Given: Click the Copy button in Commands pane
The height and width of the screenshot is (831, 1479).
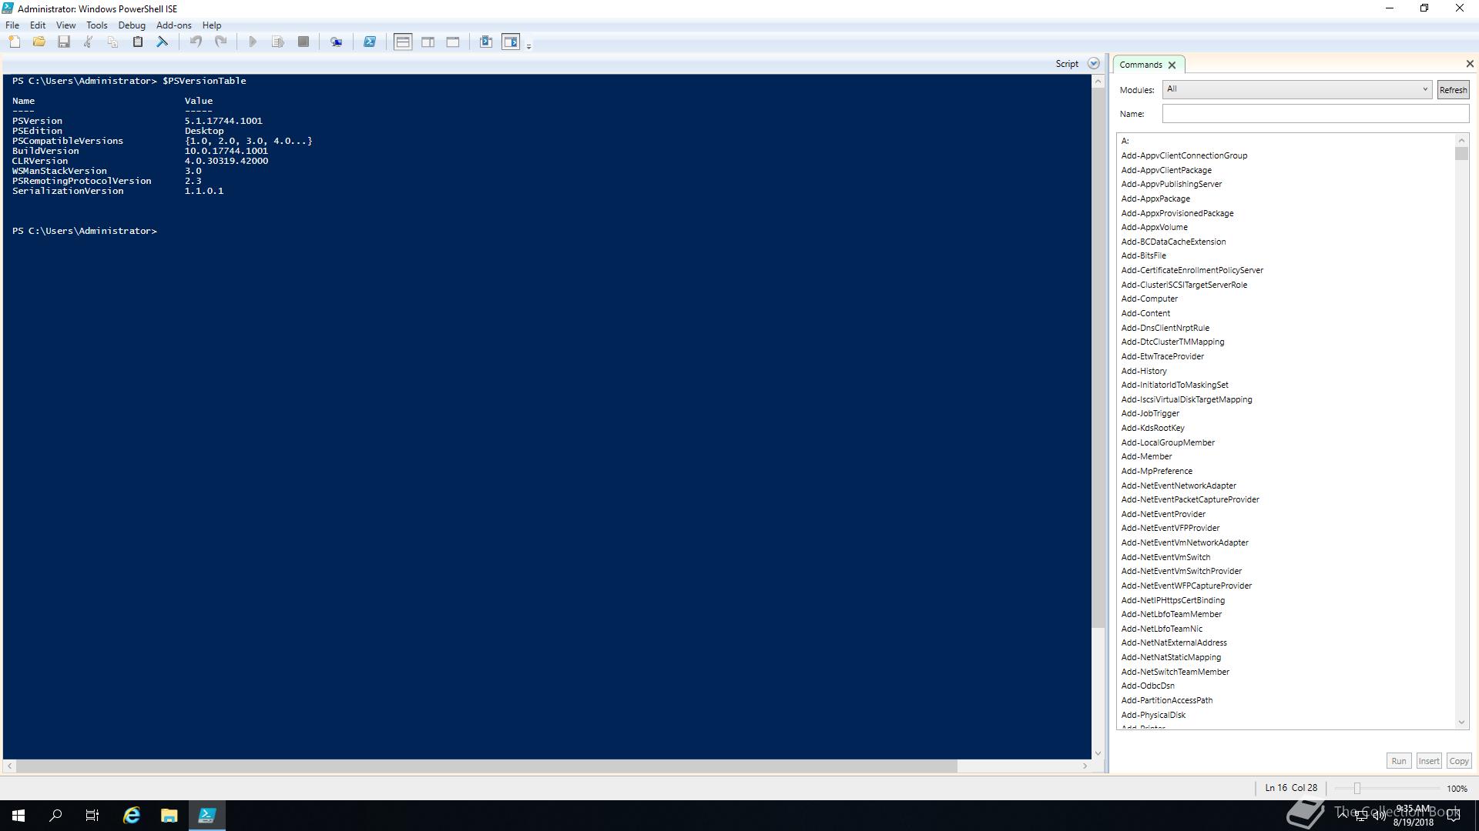Looking at the screenshot, I should [1459, 761].
